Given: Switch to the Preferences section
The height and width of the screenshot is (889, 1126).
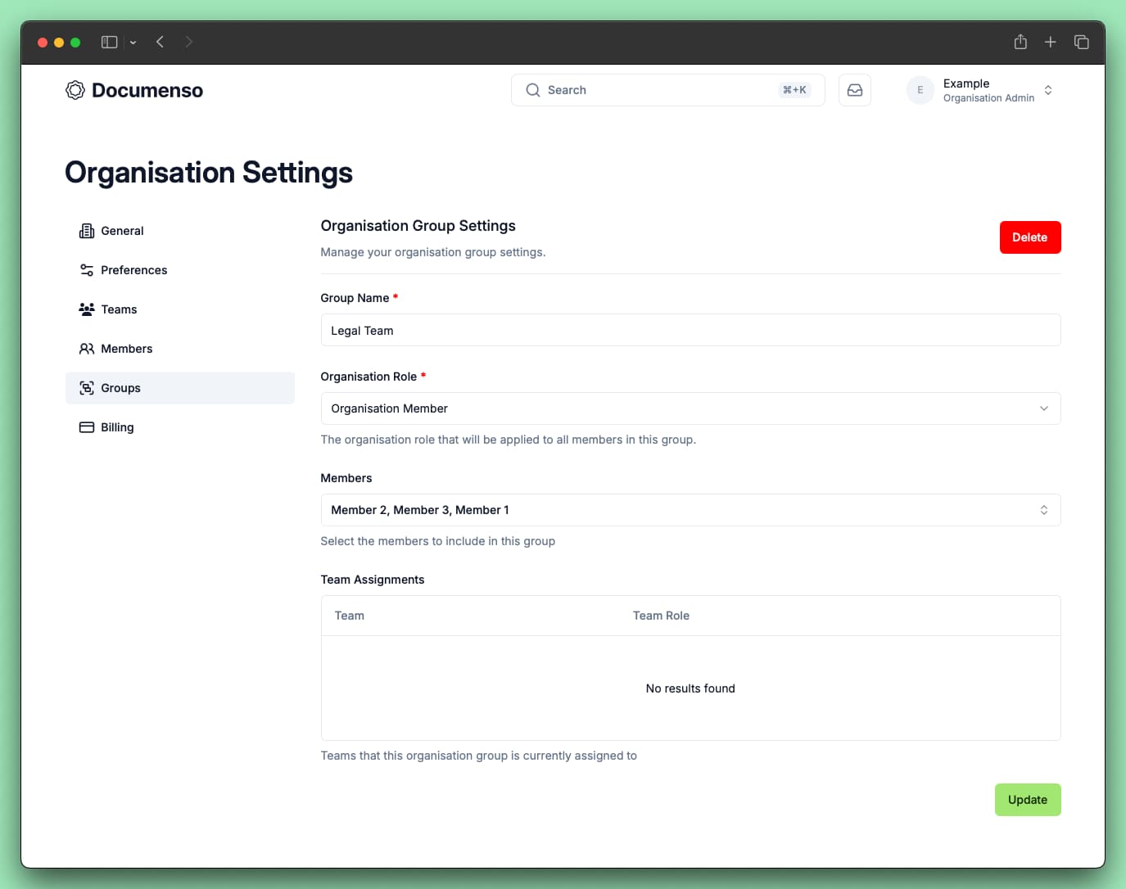Looking at the screenshot, I should pyautogui.click(x=133, y=270).
